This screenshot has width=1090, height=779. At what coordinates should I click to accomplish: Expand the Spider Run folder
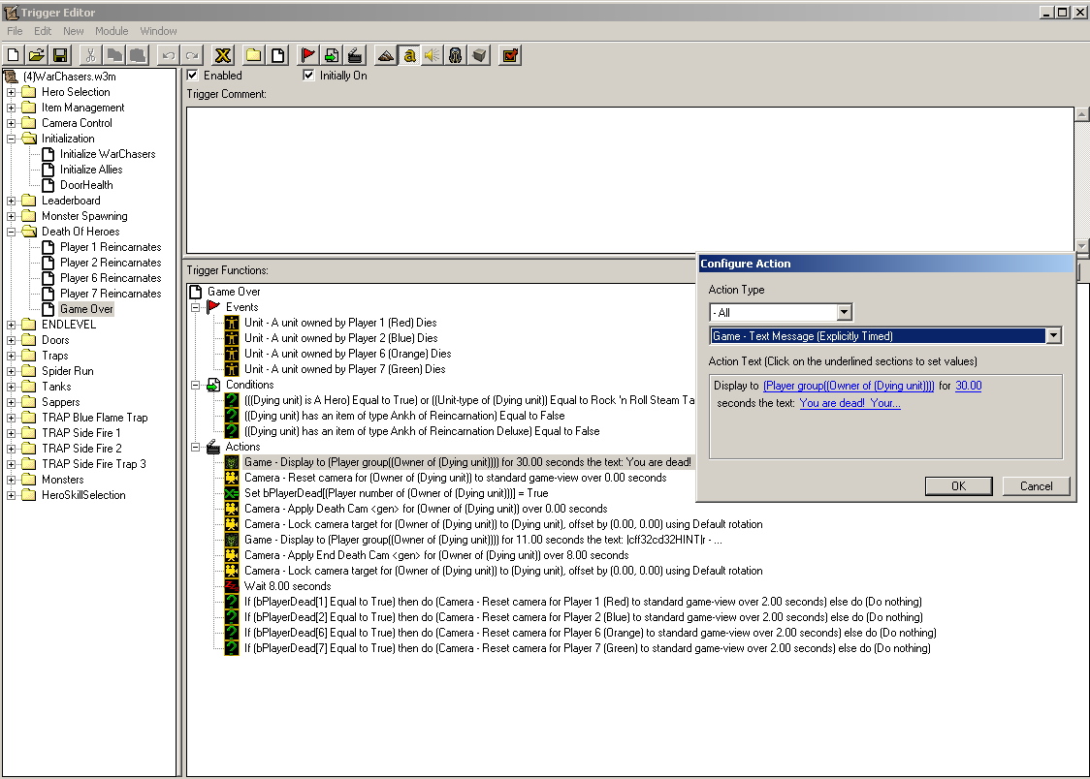(11, 371)
